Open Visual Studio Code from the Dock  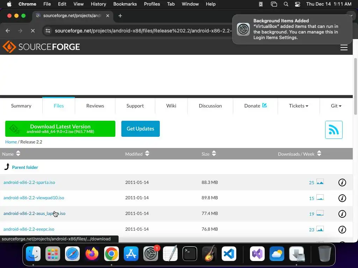coord(229,254)
